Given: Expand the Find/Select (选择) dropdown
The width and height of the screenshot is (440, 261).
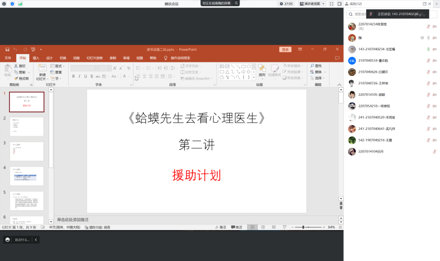Looking at the screenshot, I should [319, 78].
